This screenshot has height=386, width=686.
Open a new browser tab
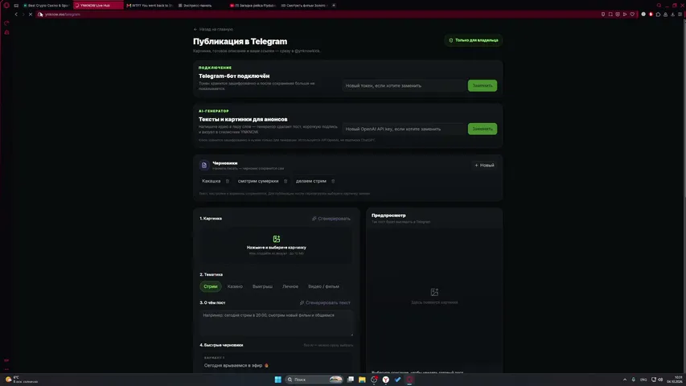334,6
